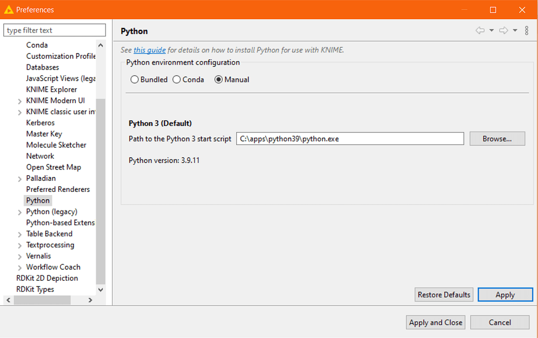Apply the Python preferences

point(504,294)
